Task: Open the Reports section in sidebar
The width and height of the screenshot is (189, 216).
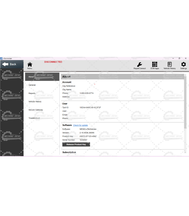Action: [x=32, y=93]
